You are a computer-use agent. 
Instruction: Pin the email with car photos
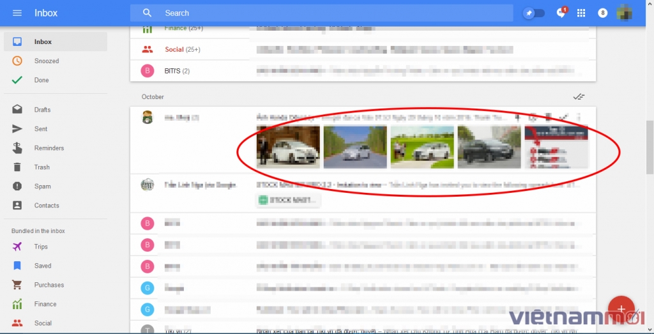coord(518,118)
